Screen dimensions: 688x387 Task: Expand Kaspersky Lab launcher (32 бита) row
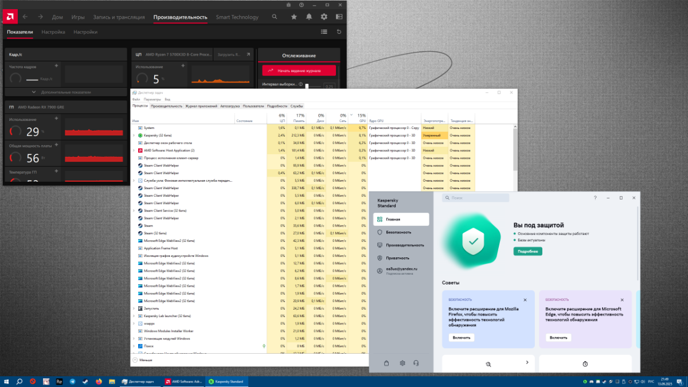[134, 316]
